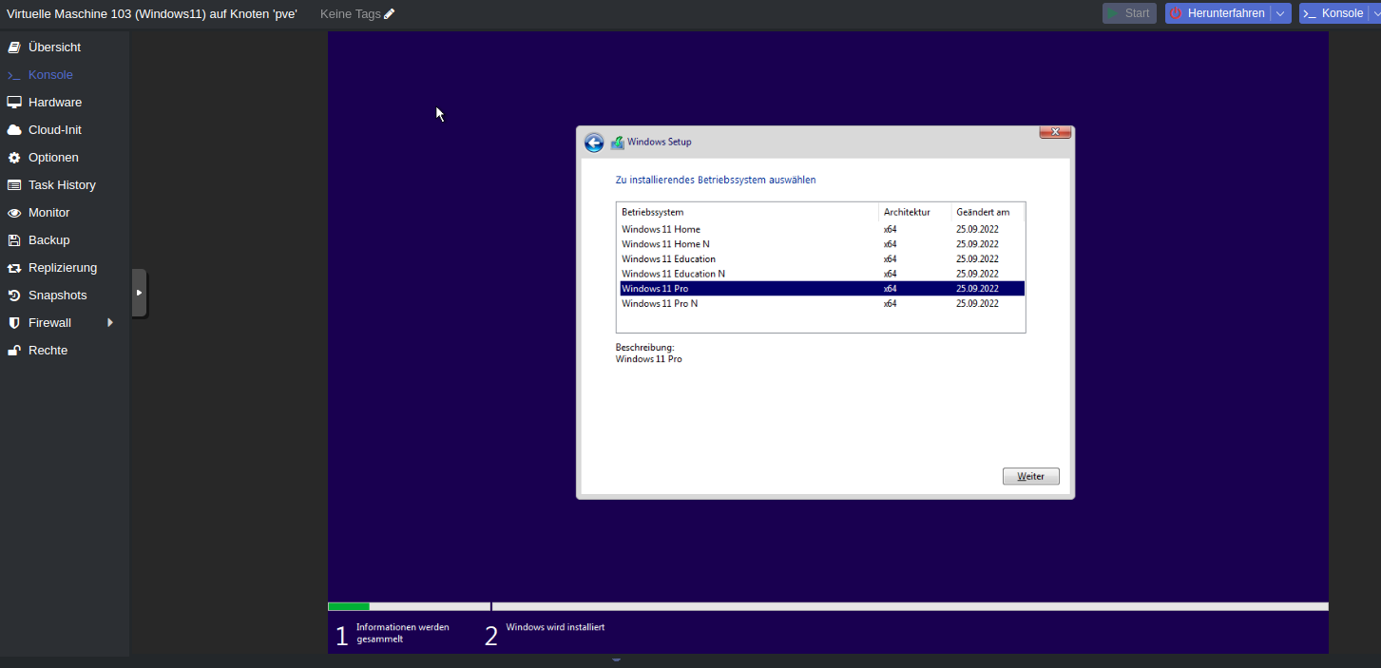Click the installation progress bar
This screenshot has height=668, width=1381.
[x=828, y=606]
